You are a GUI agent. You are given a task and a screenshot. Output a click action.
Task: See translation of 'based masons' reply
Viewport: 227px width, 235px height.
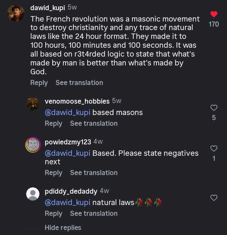click(x=94, y=123)
